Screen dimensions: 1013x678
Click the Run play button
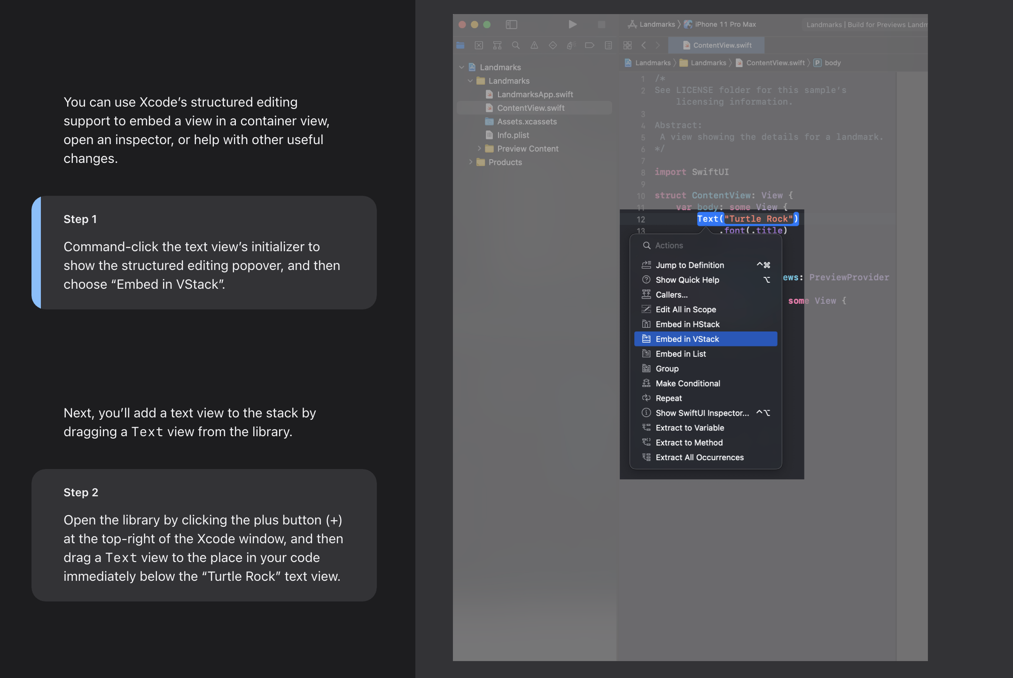572,24
